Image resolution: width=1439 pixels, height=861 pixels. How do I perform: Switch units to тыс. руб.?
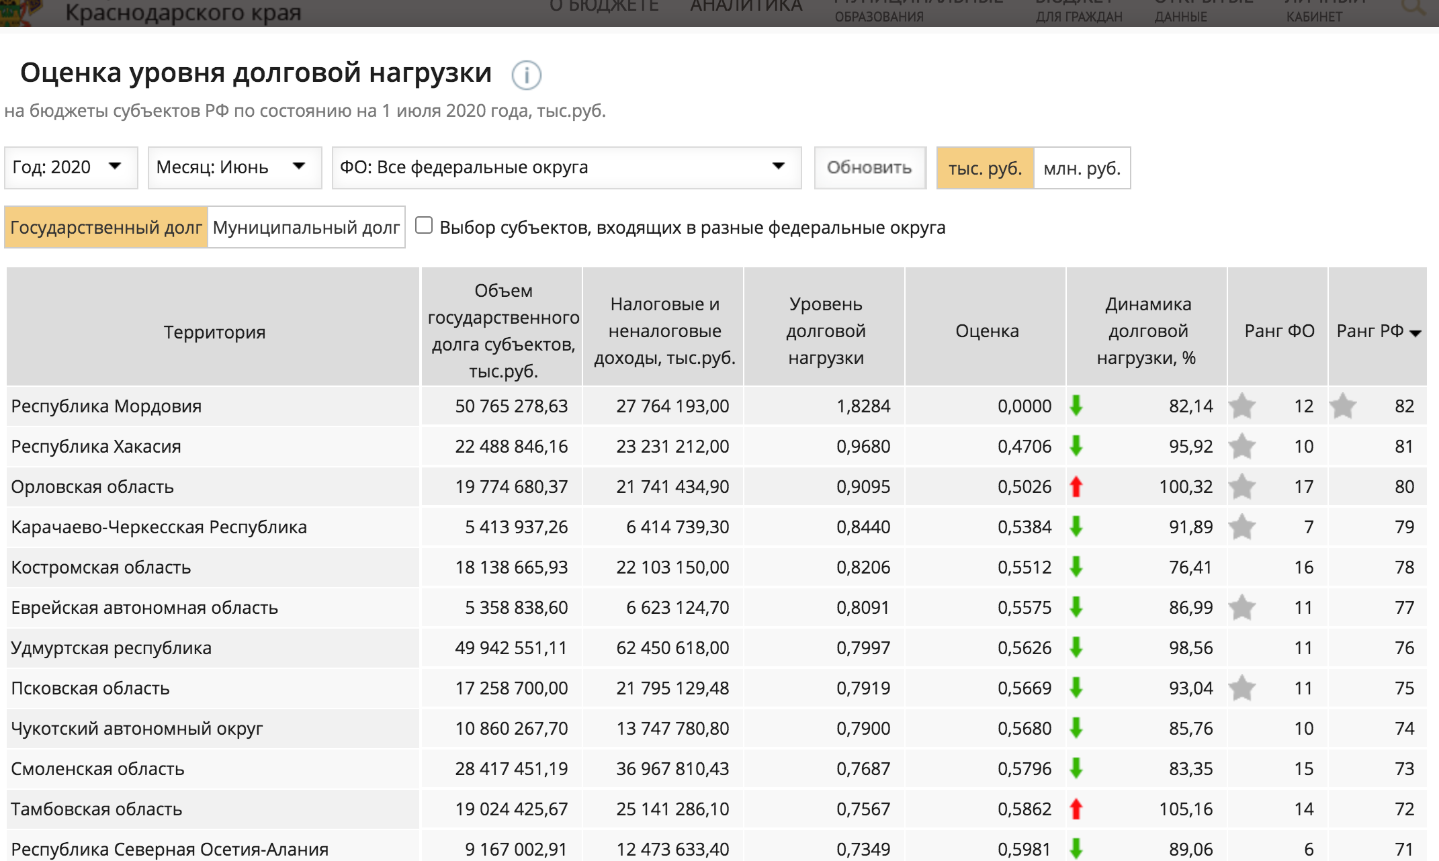[x=985, y=168]
